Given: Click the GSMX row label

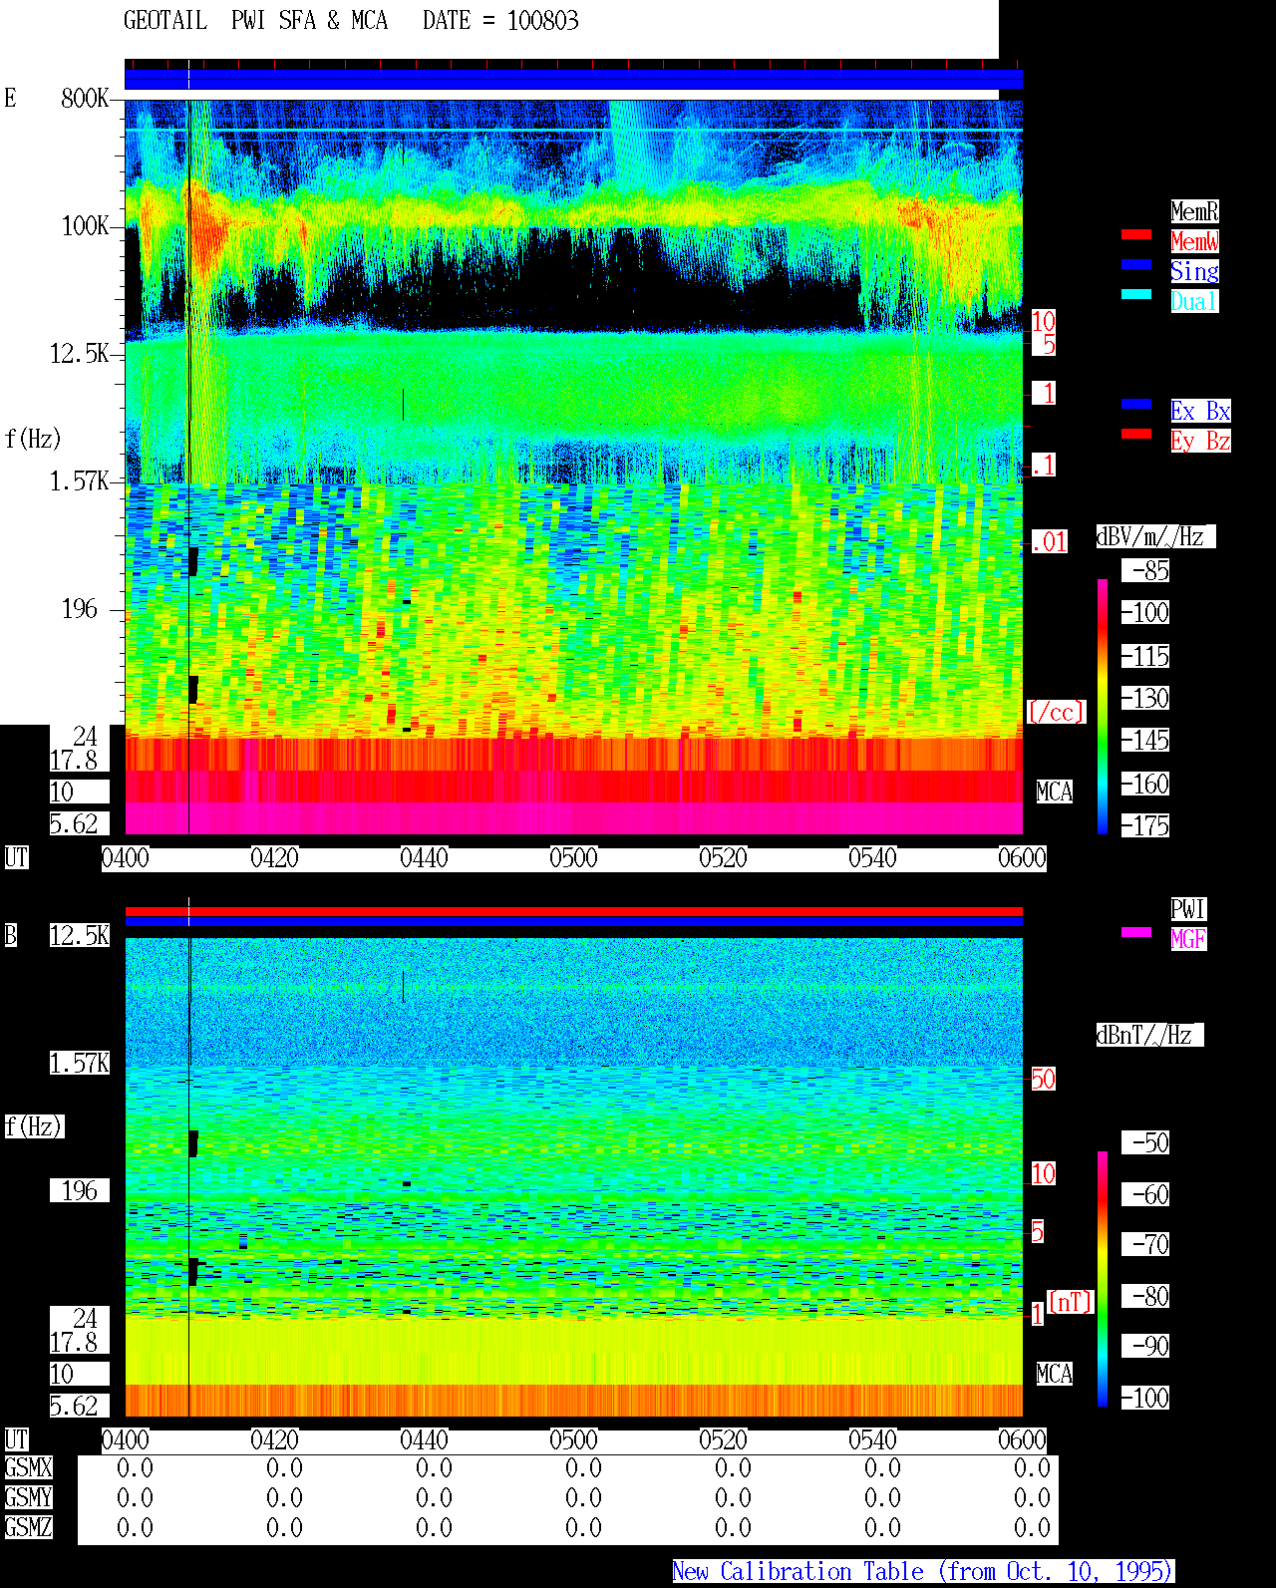Looking at the screenshot, I should pos(28,1467).
